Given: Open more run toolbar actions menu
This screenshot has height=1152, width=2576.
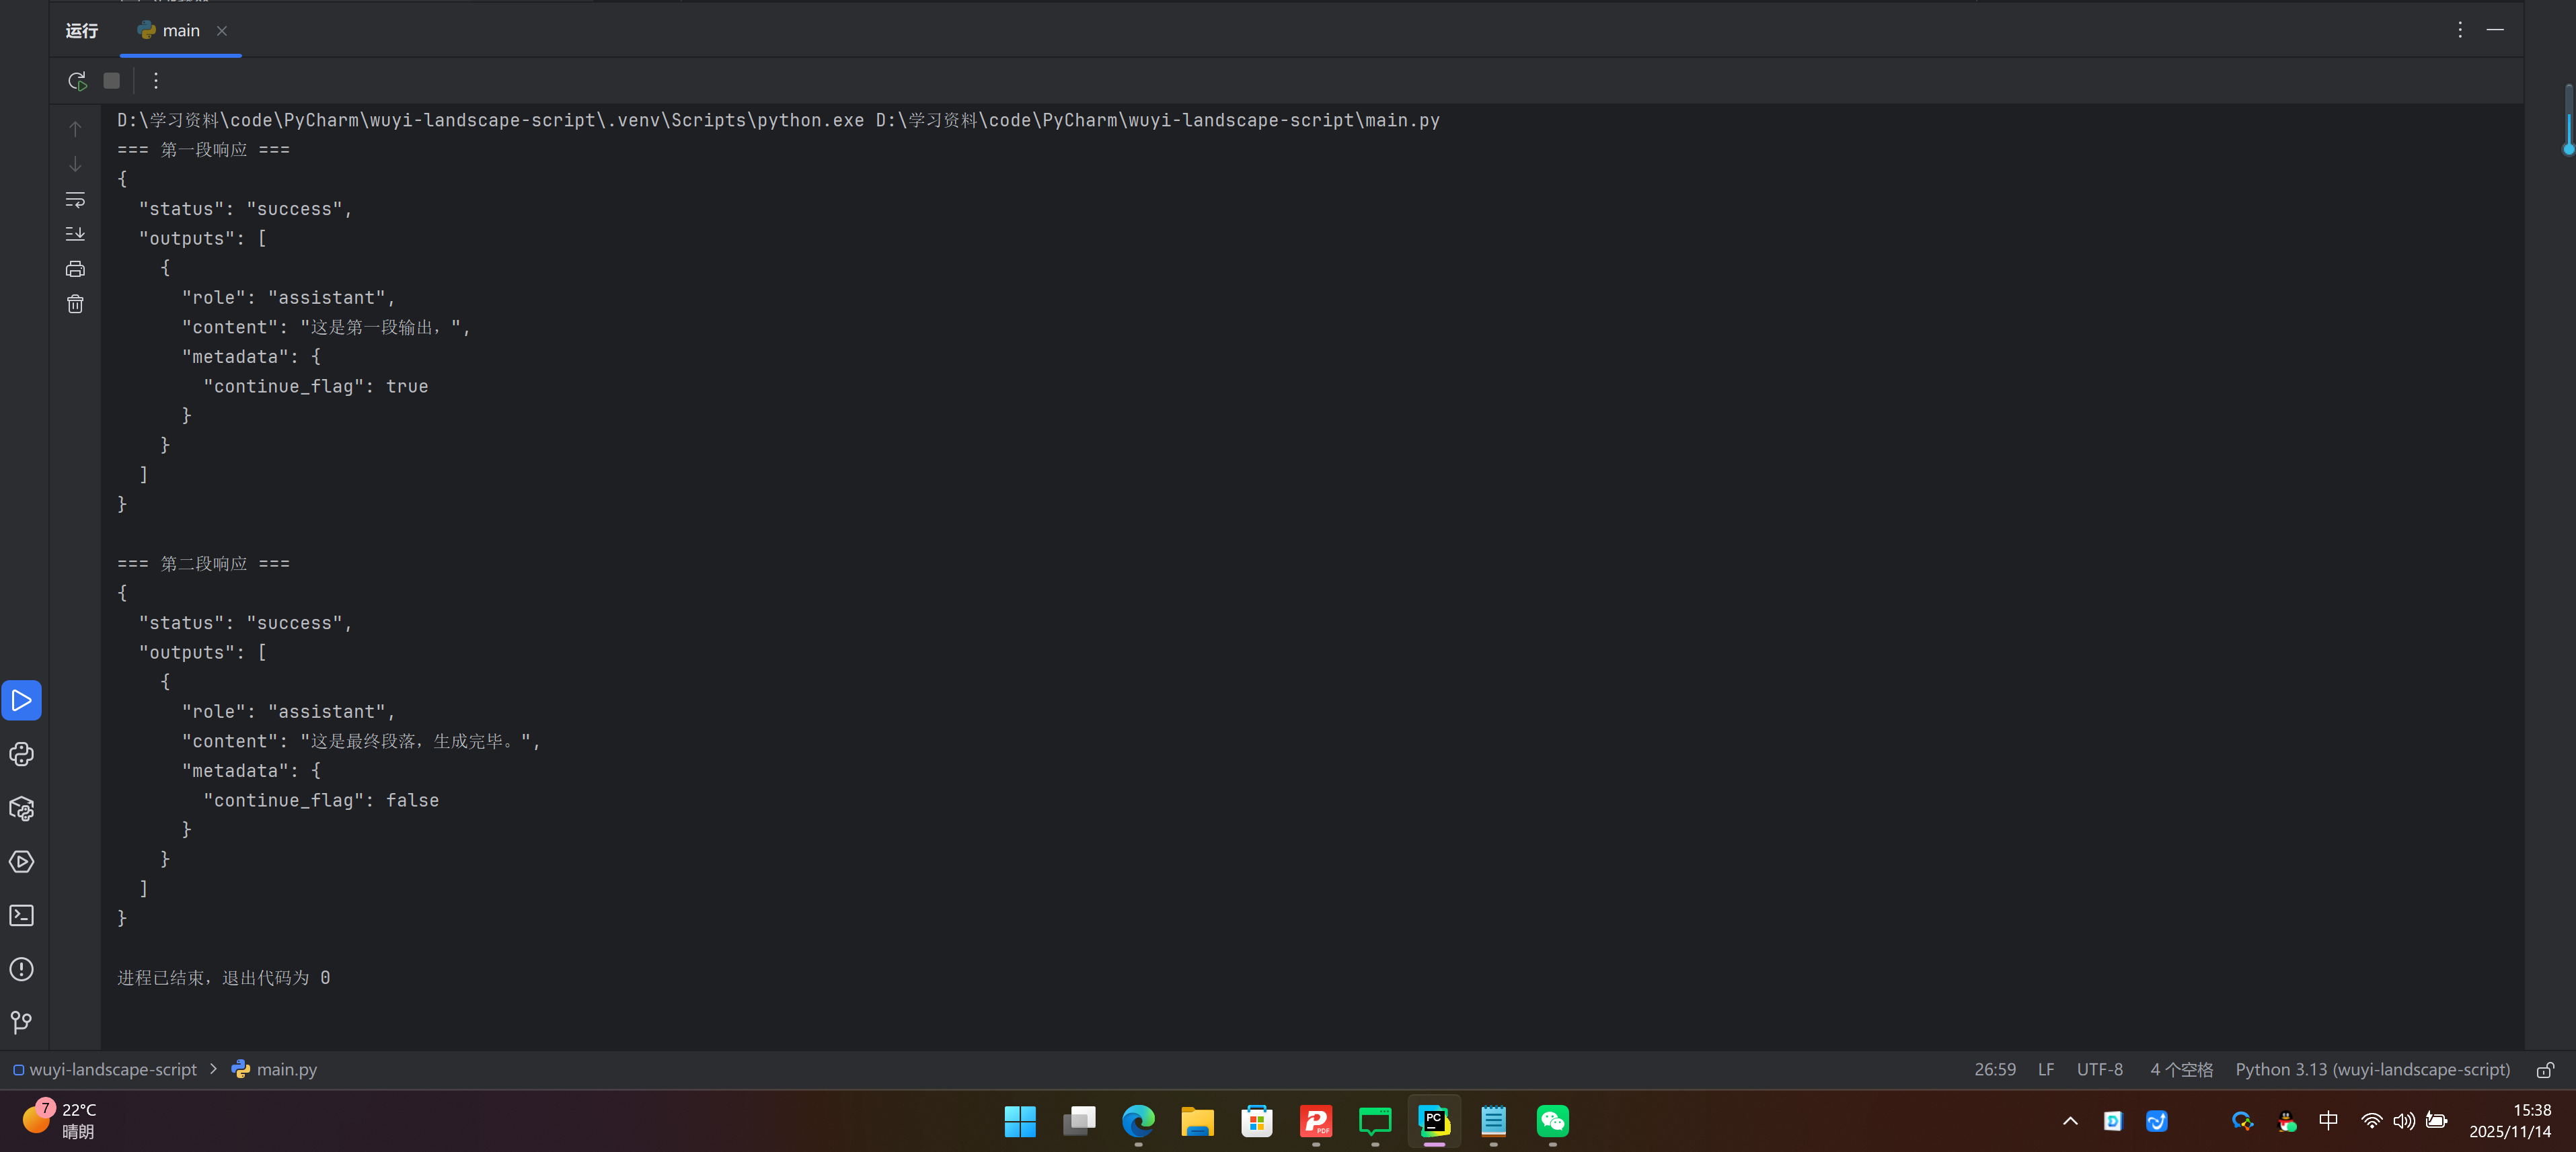Looking at the screenshot, I should click(x=156, y=81).
